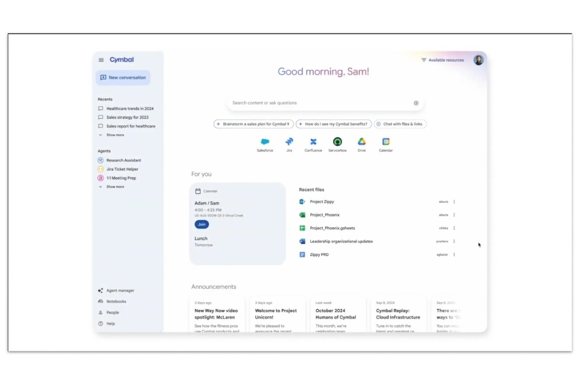
Task: Expand Show more under Recents
Action: pyautogui.click(x=115, y=135)
